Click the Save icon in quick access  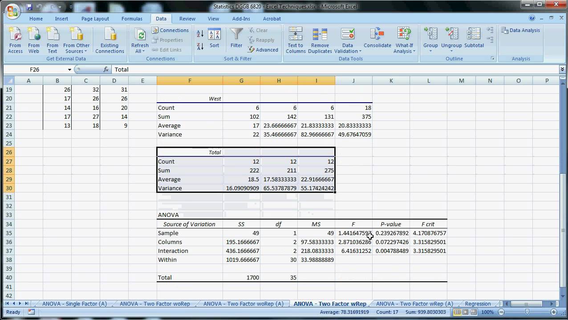(29, 7)
